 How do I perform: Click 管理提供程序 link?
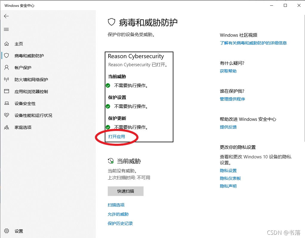click(232, 99)
